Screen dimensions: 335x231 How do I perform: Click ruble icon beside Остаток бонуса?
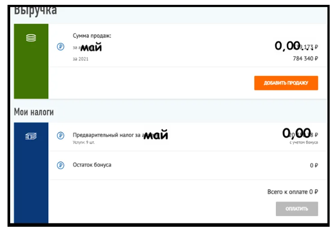point(60,165)
